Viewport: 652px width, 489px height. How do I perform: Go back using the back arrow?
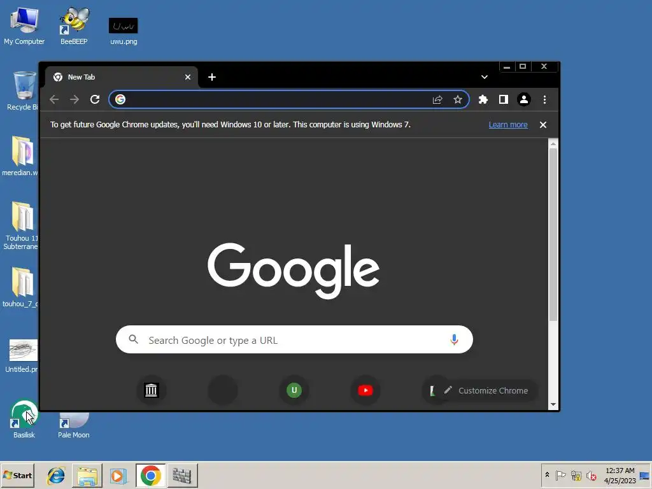pyautogui.click(x=55, y=99)
